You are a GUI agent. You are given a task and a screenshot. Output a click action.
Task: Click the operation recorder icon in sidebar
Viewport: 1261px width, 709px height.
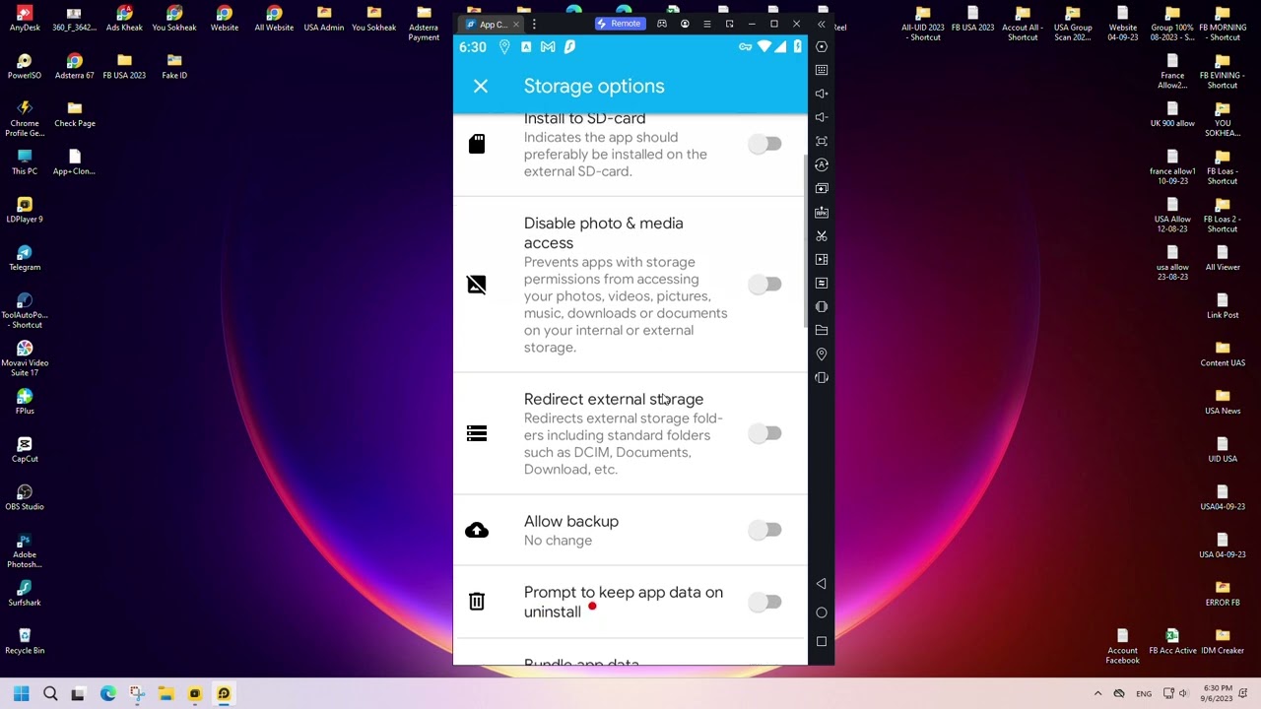(822, 164)
